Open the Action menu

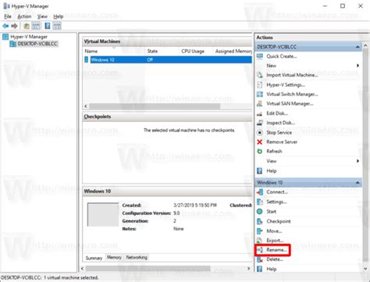24,16
